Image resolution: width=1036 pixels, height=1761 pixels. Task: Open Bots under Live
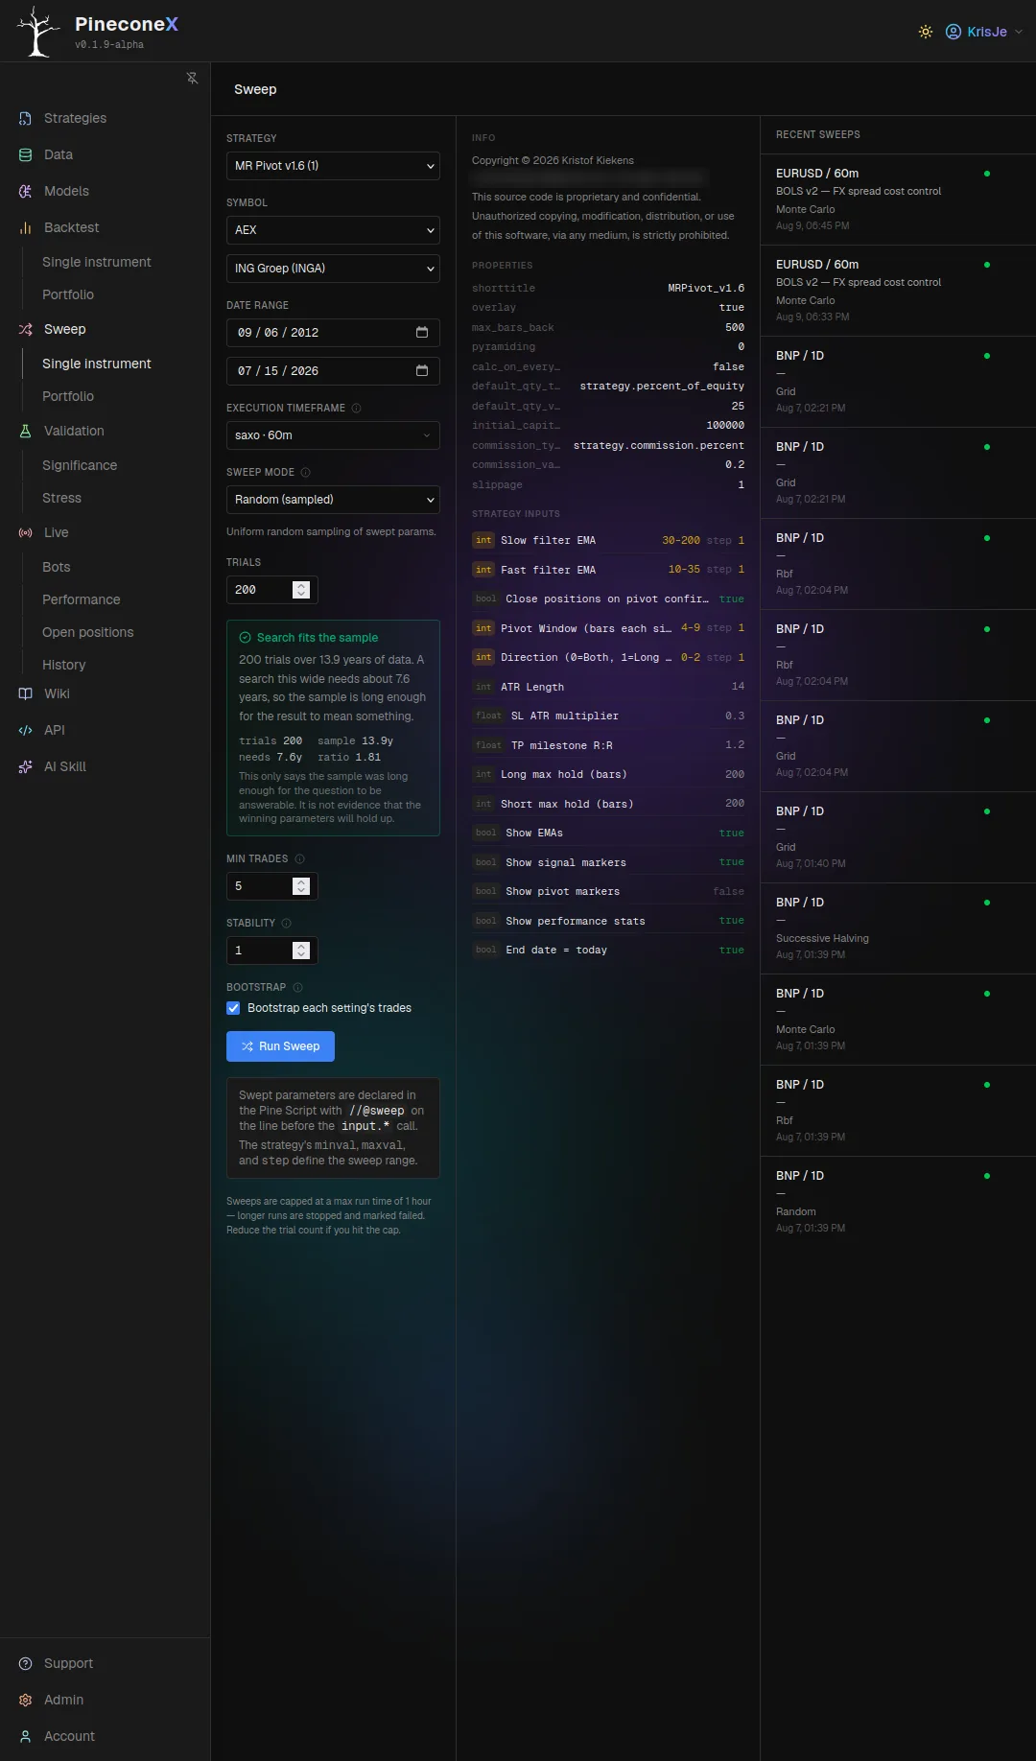pos(56,567)
